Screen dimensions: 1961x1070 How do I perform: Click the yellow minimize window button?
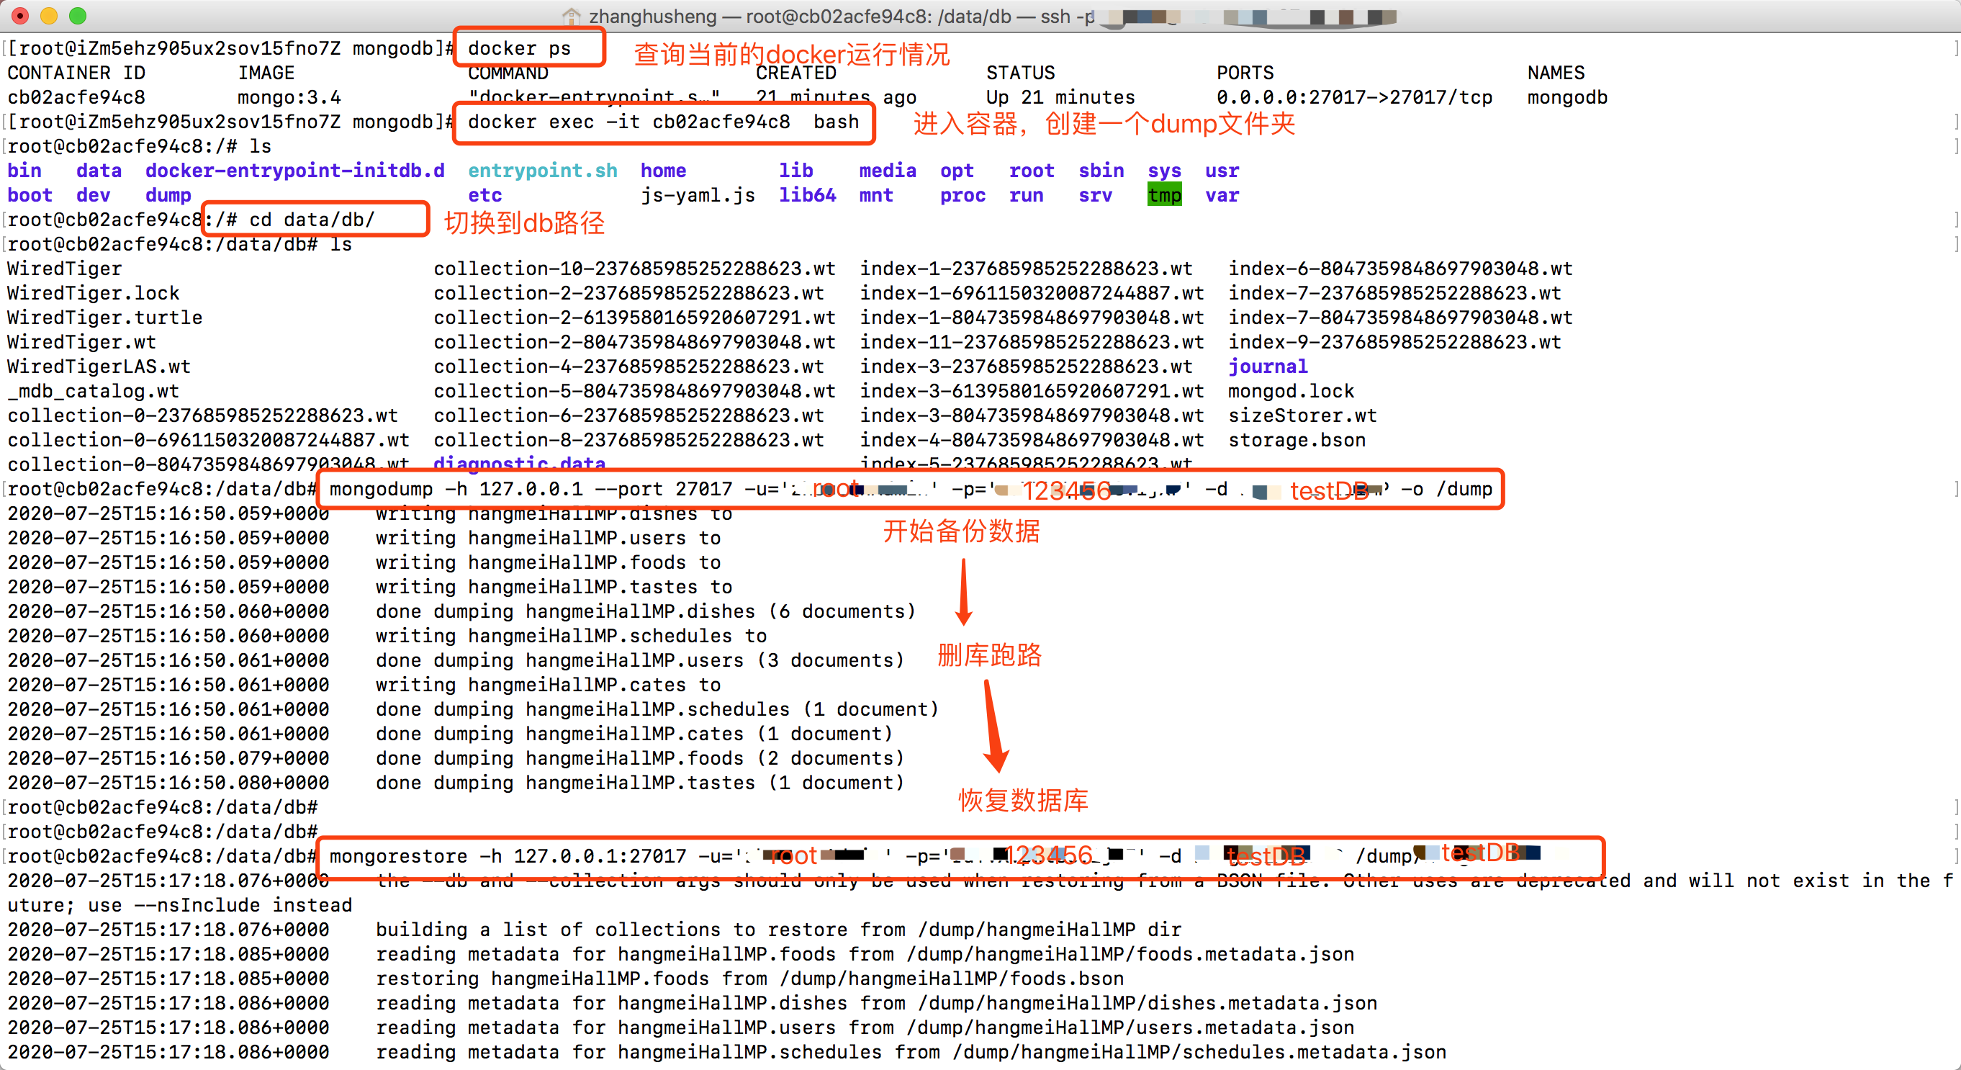[x=49, y=15]
